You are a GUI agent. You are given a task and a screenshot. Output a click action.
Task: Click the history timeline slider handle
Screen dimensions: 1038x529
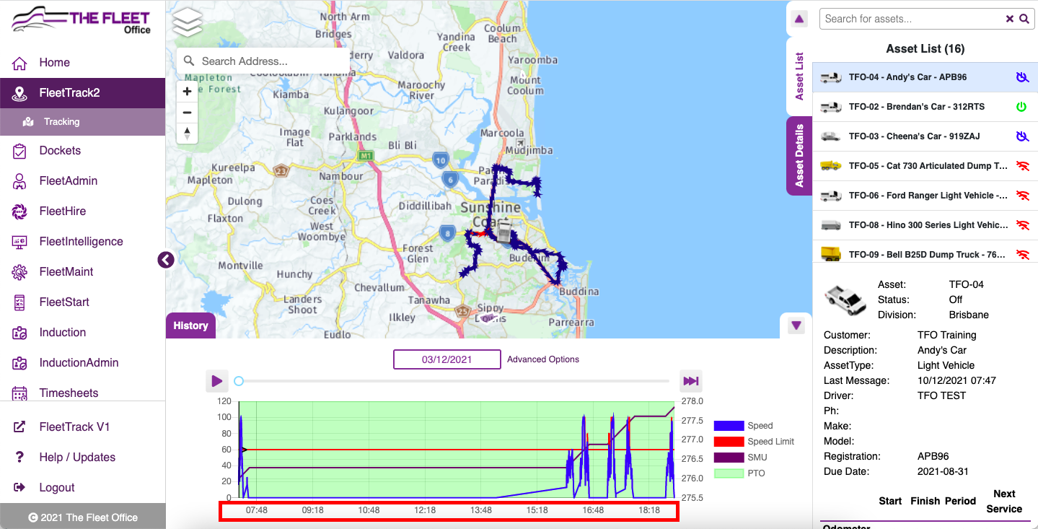pyautogui.click(x=239, y=381)
